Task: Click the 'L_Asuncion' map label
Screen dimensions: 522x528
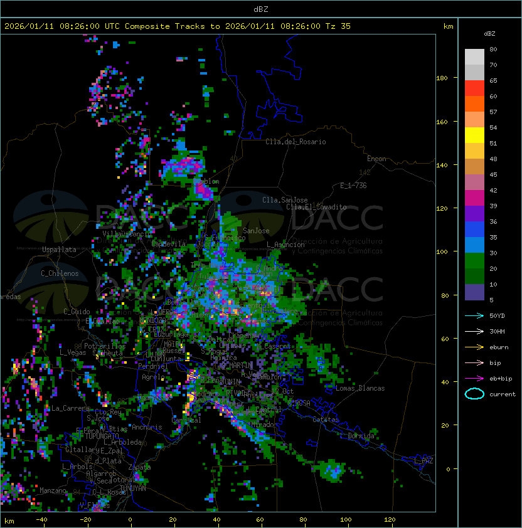Action: [x=285, y=245]
